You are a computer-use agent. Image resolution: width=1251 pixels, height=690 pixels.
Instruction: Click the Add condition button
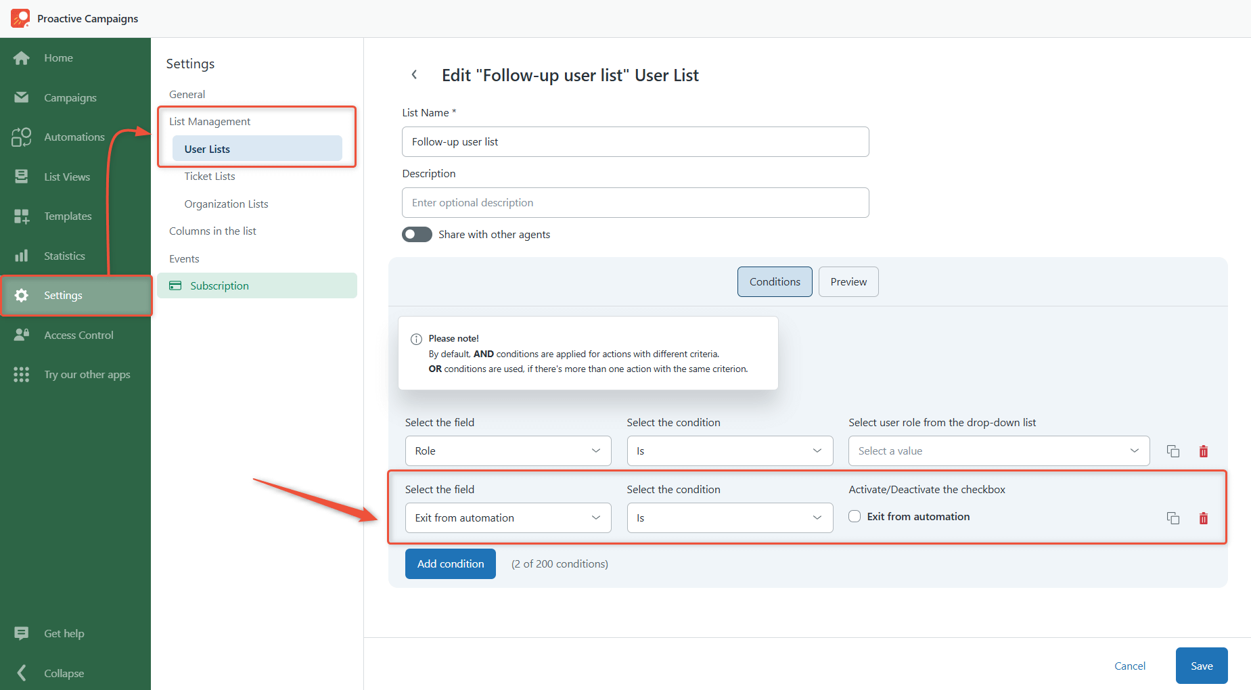[450, 563]
